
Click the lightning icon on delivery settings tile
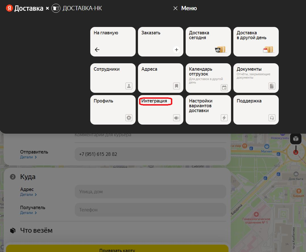[x=224, y=118]
